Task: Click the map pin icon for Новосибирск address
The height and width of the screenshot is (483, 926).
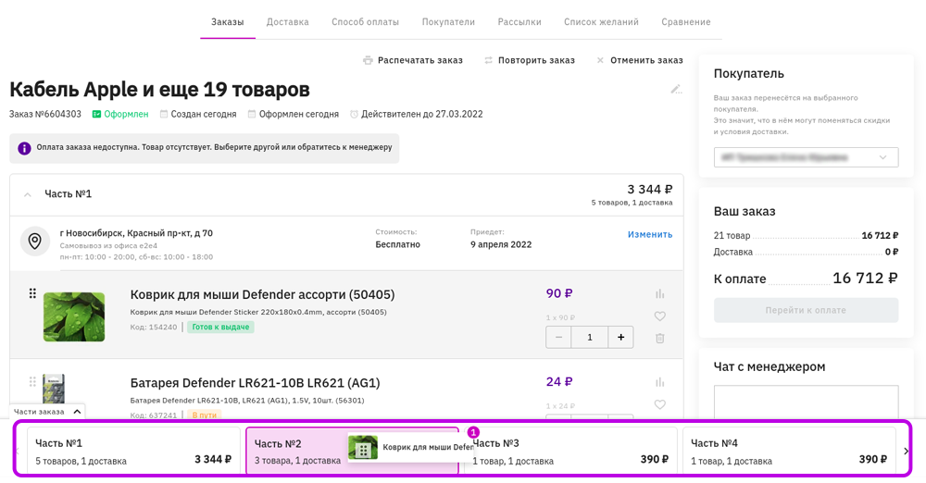Action: [35, 241]
